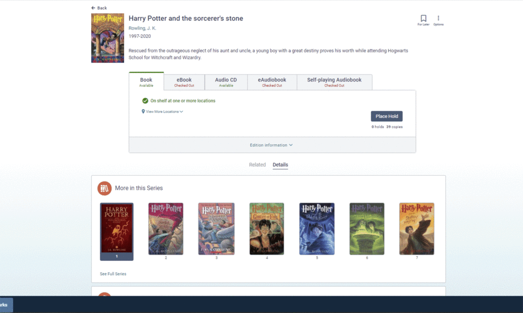Open series book 3 cover thumbnail
This screenshot has height=313, width=523.
(217, 229)
